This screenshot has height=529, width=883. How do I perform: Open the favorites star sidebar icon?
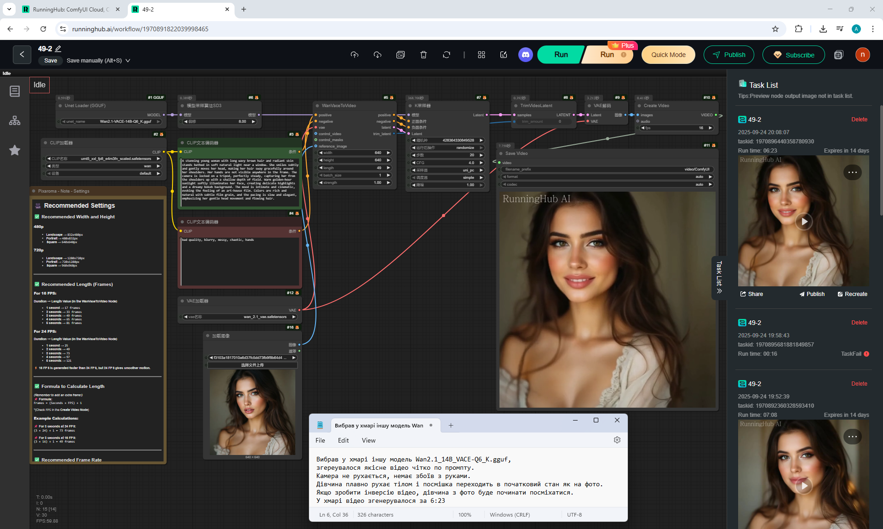point(15,150)
